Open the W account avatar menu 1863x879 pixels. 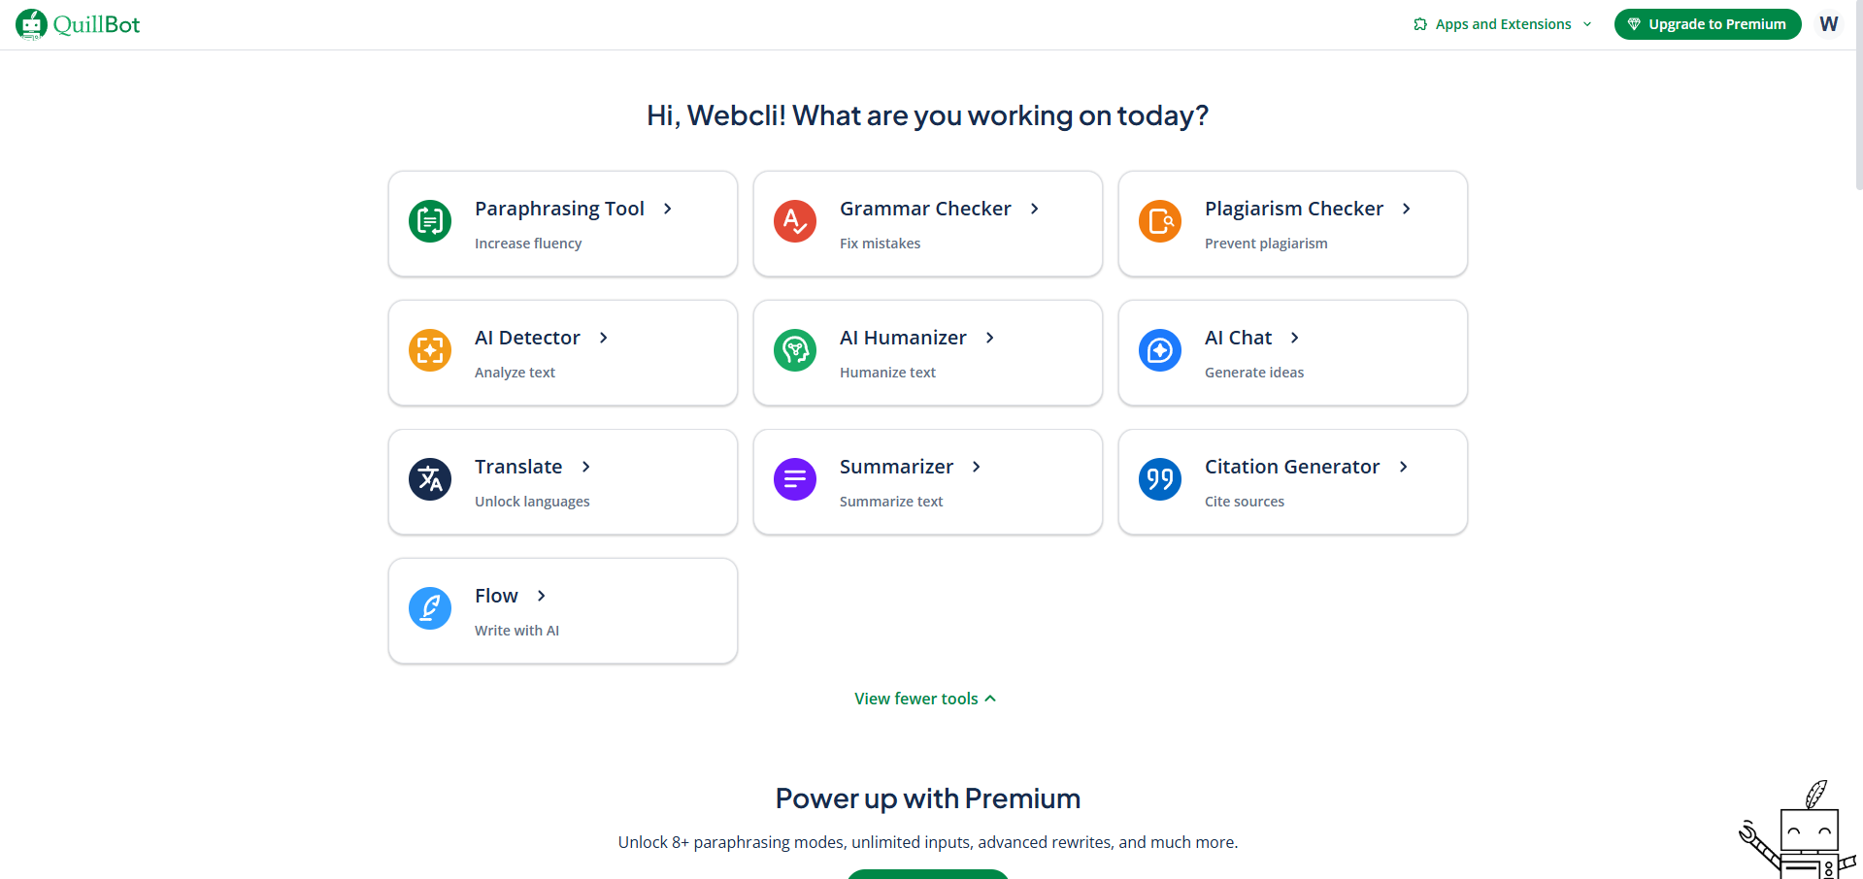1829,24
